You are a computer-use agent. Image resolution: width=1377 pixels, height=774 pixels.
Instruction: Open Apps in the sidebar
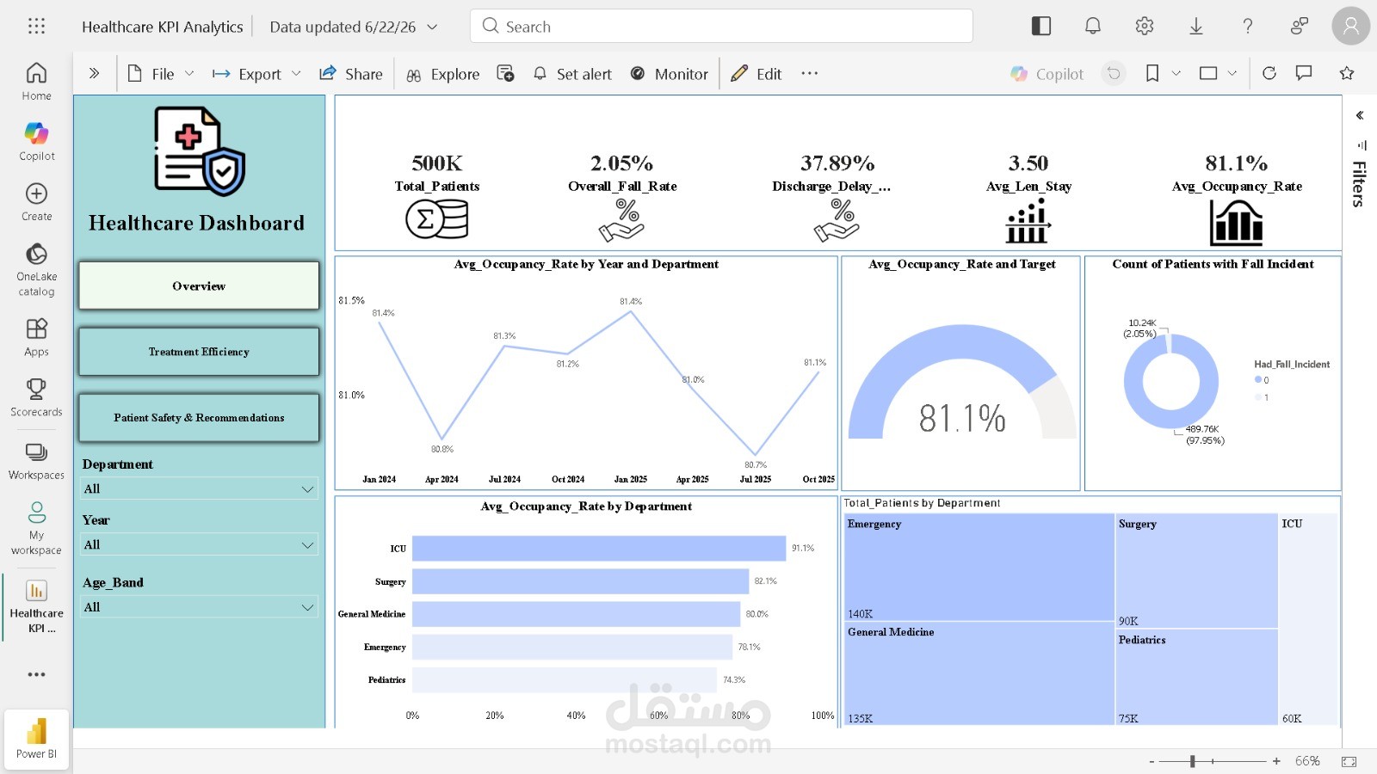tap(36, 337)
